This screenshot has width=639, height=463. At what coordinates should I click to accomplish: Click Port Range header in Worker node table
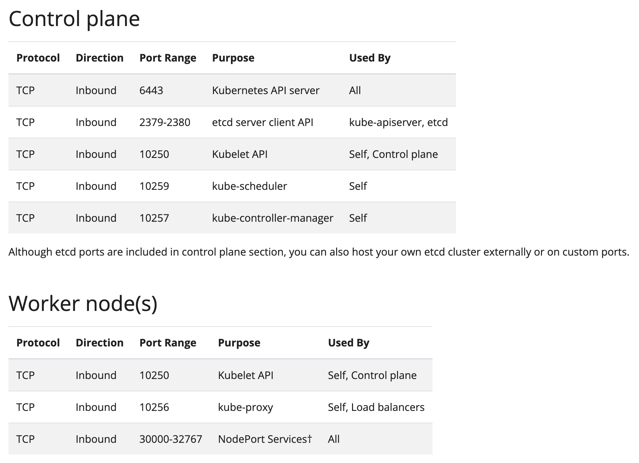pyautogui.click(x=168, y=343)
